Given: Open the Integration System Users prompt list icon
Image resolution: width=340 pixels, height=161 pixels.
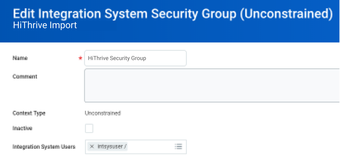Looking at the screenshot, I should click(x=178, y=147).
